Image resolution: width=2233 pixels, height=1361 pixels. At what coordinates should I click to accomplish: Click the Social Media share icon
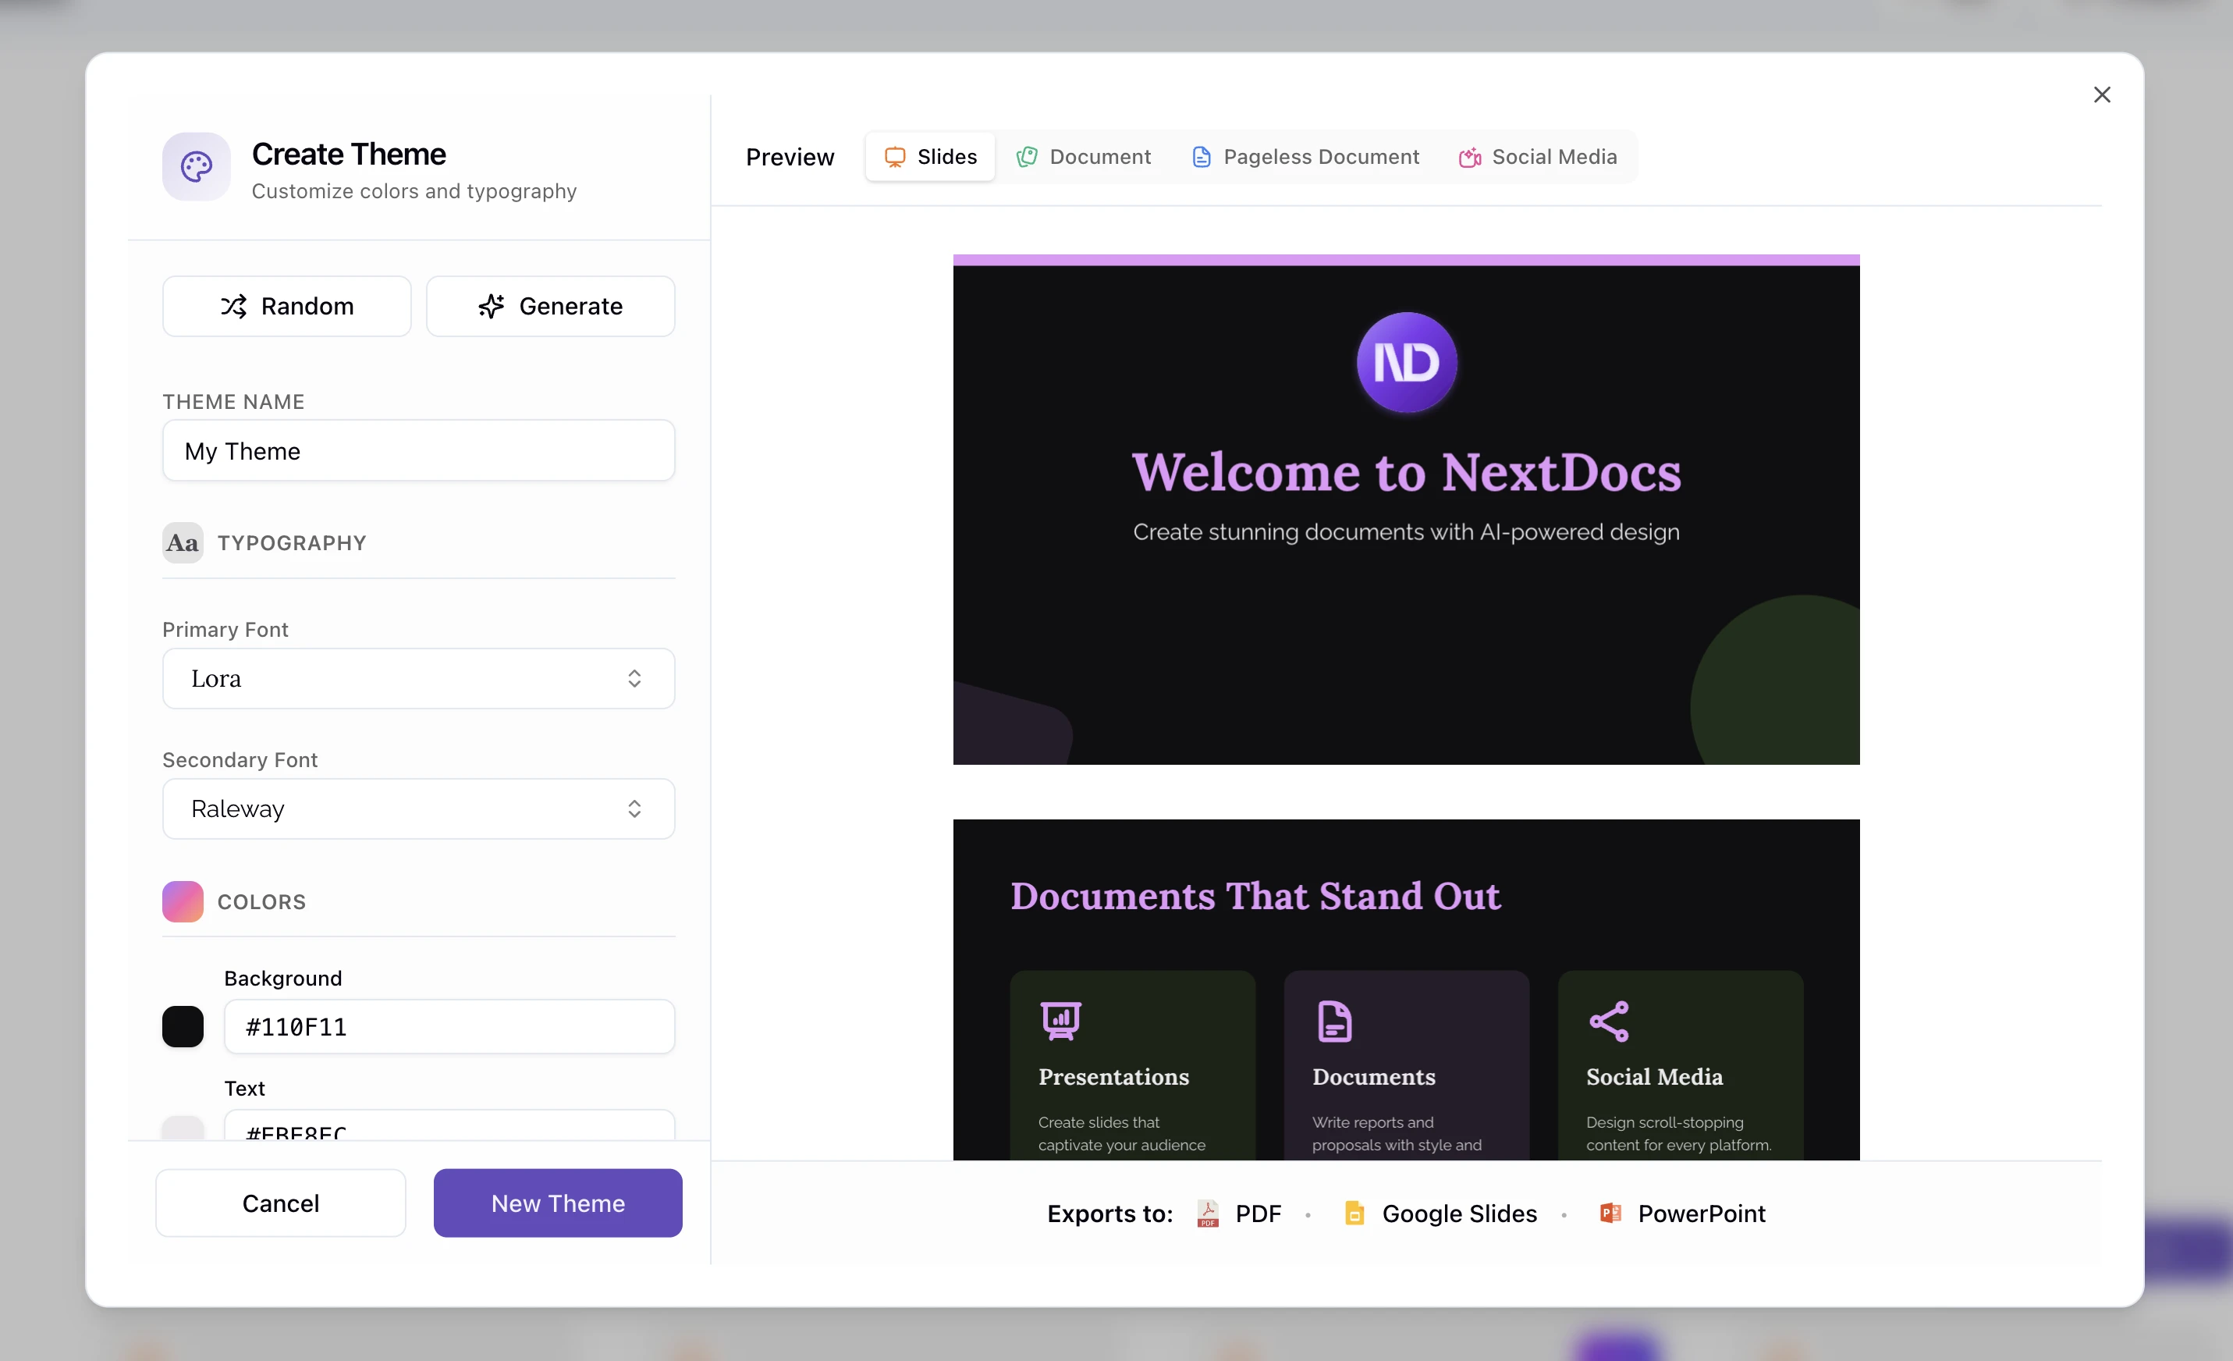[x=1609, y=1021]
